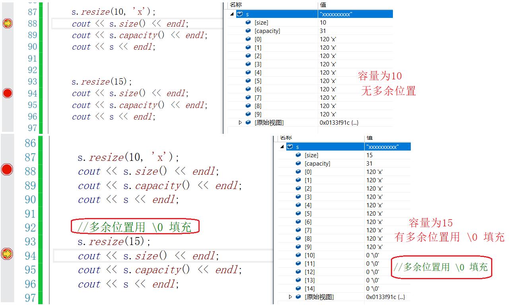Click 0x0133f91c {...} value in the size-10 watch list
513x305 pixels.
coord(339,123)
